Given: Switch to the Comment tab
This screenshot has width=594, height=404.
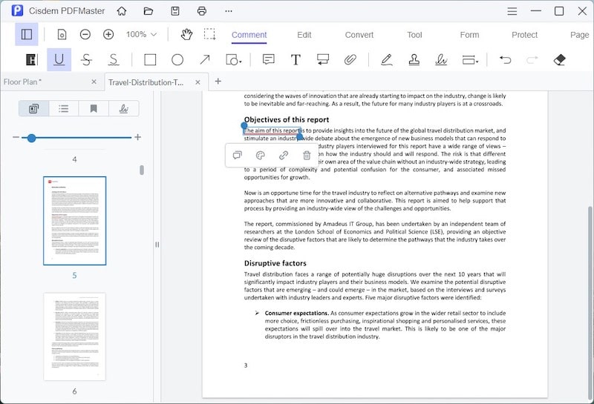Looking at the screenshot, I should (x=249, y=35).
